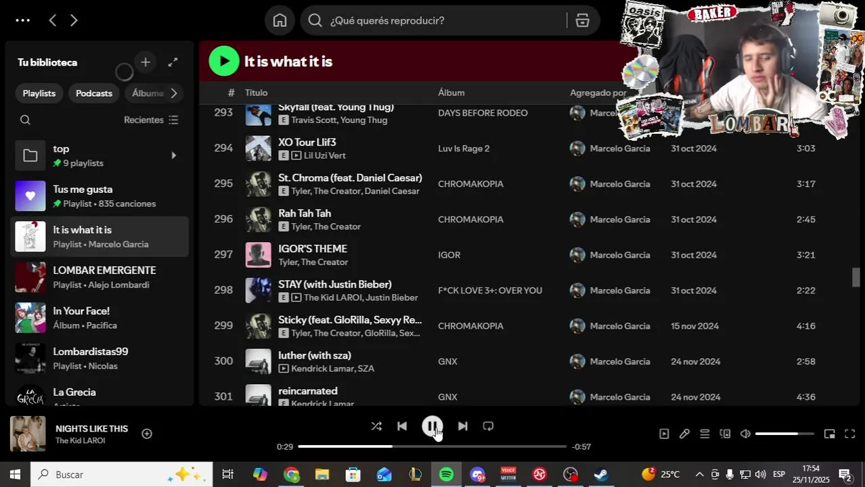Open the Lombardistas99 playlist
This screenshot has height=487, width=865.
(100, 358)
